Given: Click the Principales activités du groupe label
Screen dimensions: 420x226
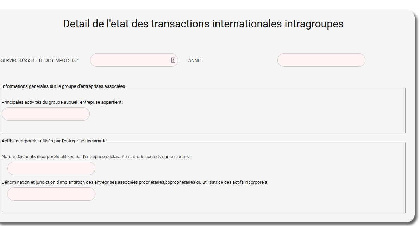Looking at the screenshot, I should point(62,102).
